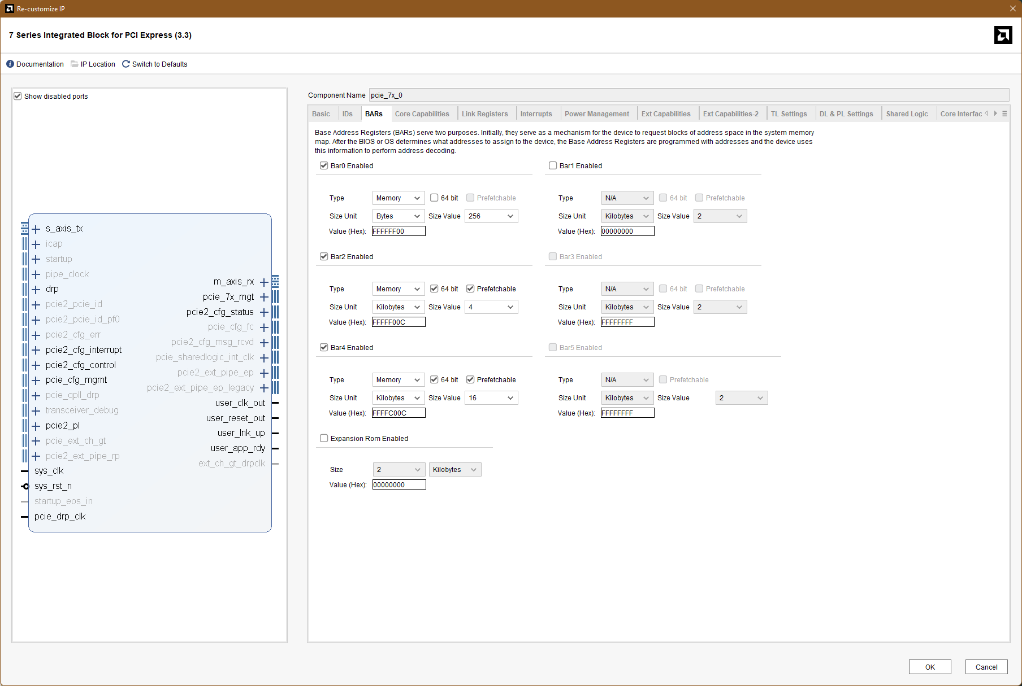This screenshot has width=1022, height=686.
Task: Click the Bar4 Value (Hex) field
Action: pos(399,413)
